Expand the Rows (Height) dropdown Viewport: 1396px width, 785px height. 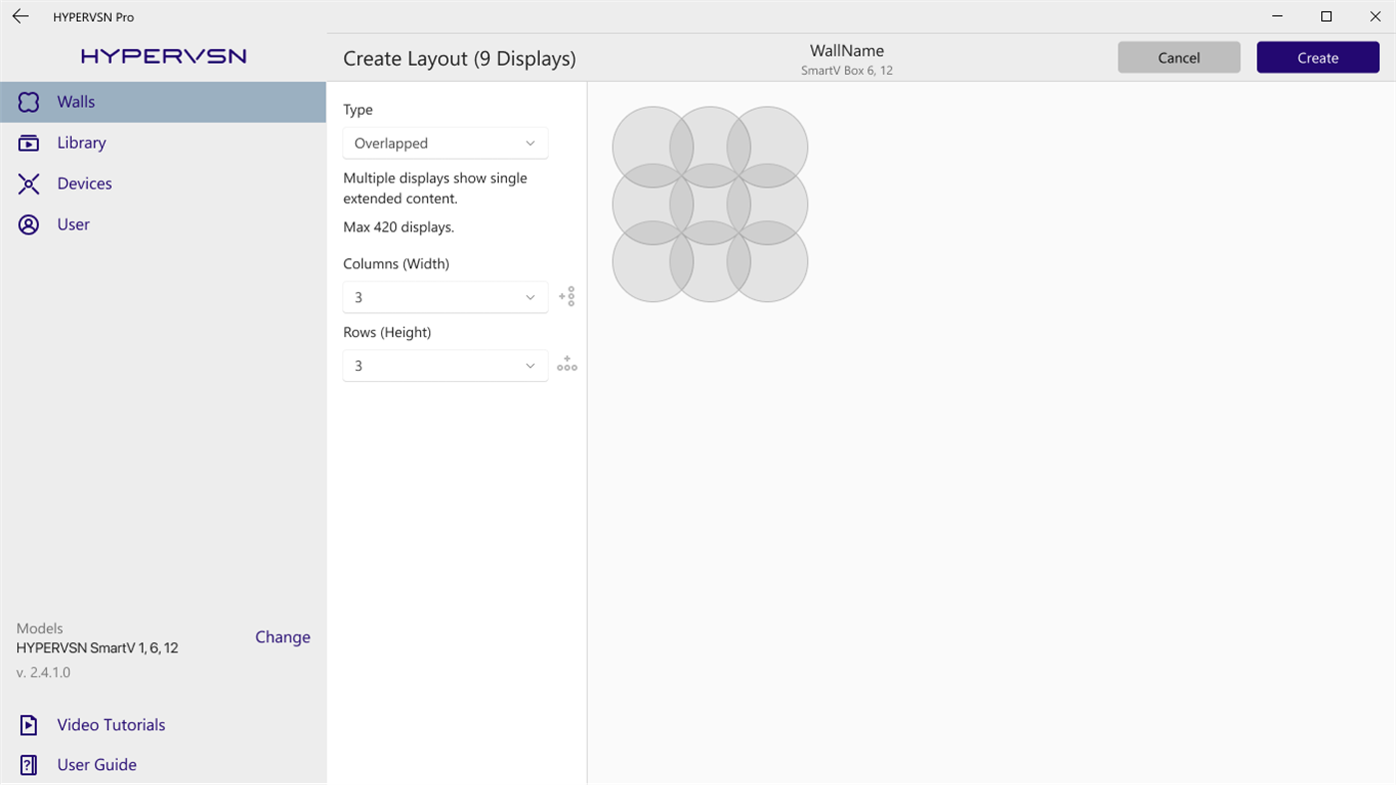click(445, 365)
